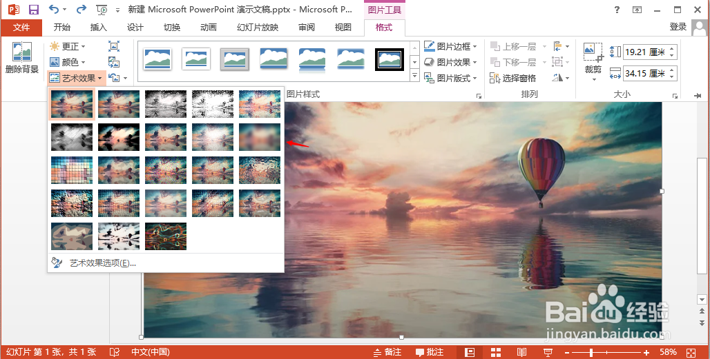Open the 大小 group dialog launcher

click(675, 96)
